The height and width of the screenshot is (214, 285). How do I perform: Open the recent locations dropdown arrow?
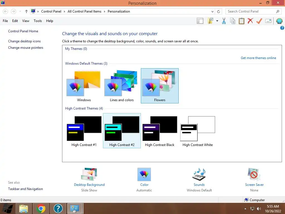(x=20, y=11)
